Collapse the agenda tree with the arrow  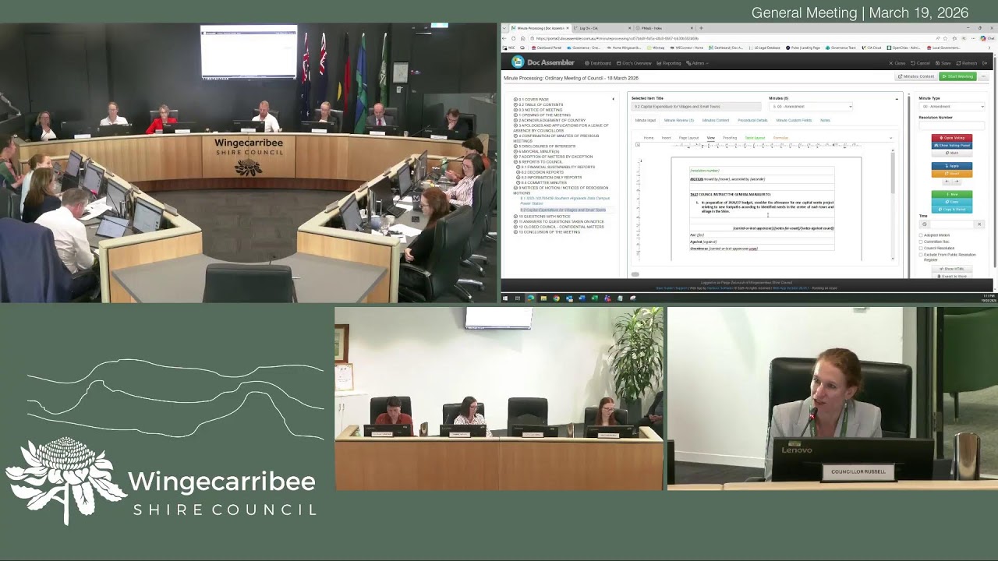coord(613,99)
